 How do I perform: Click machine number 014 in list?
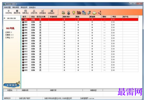[26, 54]
